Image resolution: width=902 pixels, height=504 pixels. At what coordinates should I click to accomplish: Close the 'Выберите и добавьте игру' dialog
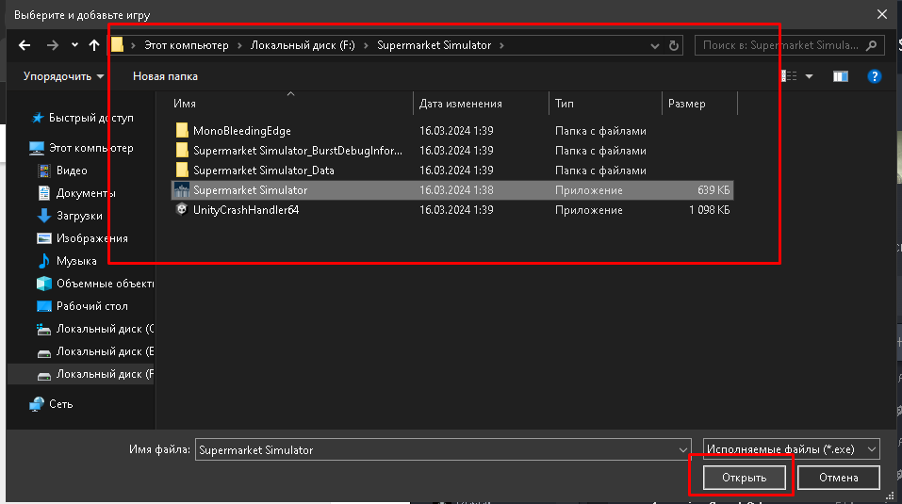tap(882, 14)
